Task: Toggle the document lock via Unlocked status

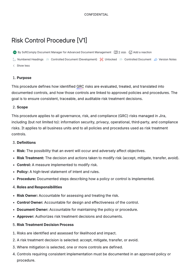Action: [110, 59]
